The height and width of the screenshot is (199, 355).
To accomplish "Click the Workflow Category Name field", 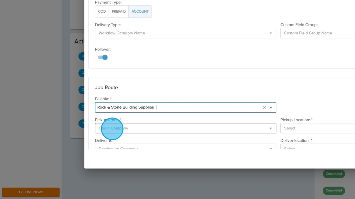I will click(181, 33).
